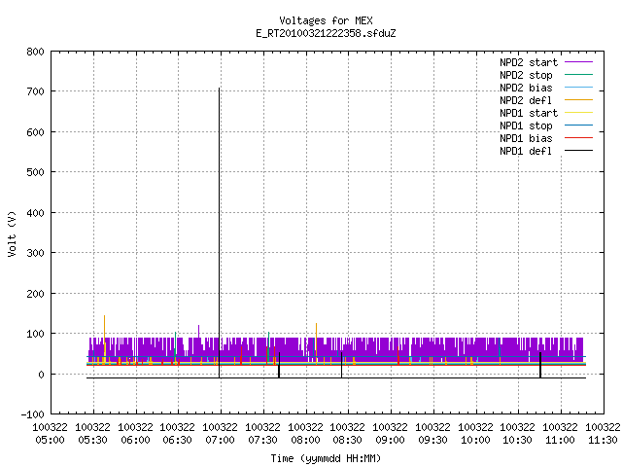Click the black NPD1 defl bump near 07:40
Screen dimensions: 622x467
click(279, 366)
